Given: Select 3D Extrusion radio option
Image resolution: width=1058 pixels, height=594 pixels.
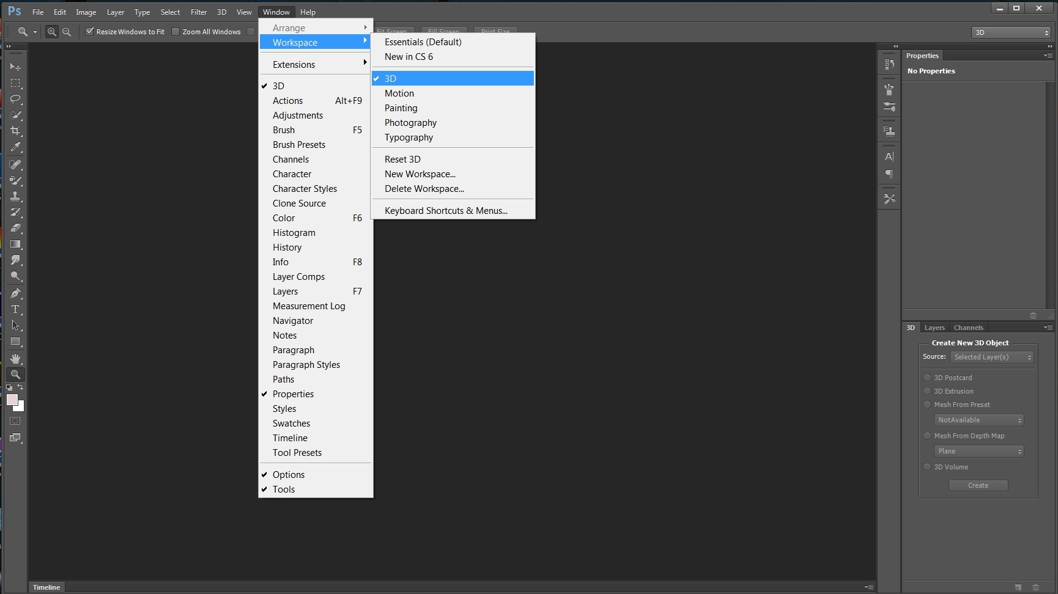Looking at the screenshot, I should pyautogui.click(x=927, y=391).
